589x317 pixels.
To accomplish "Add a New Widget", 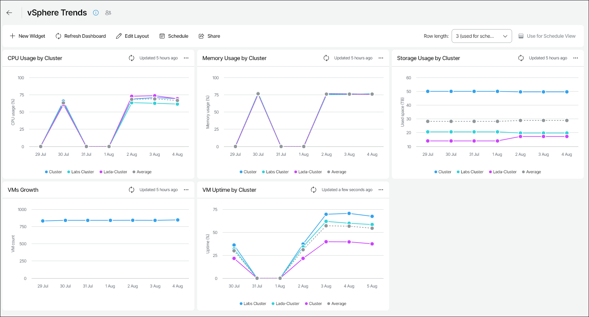I will click(27, 36).
